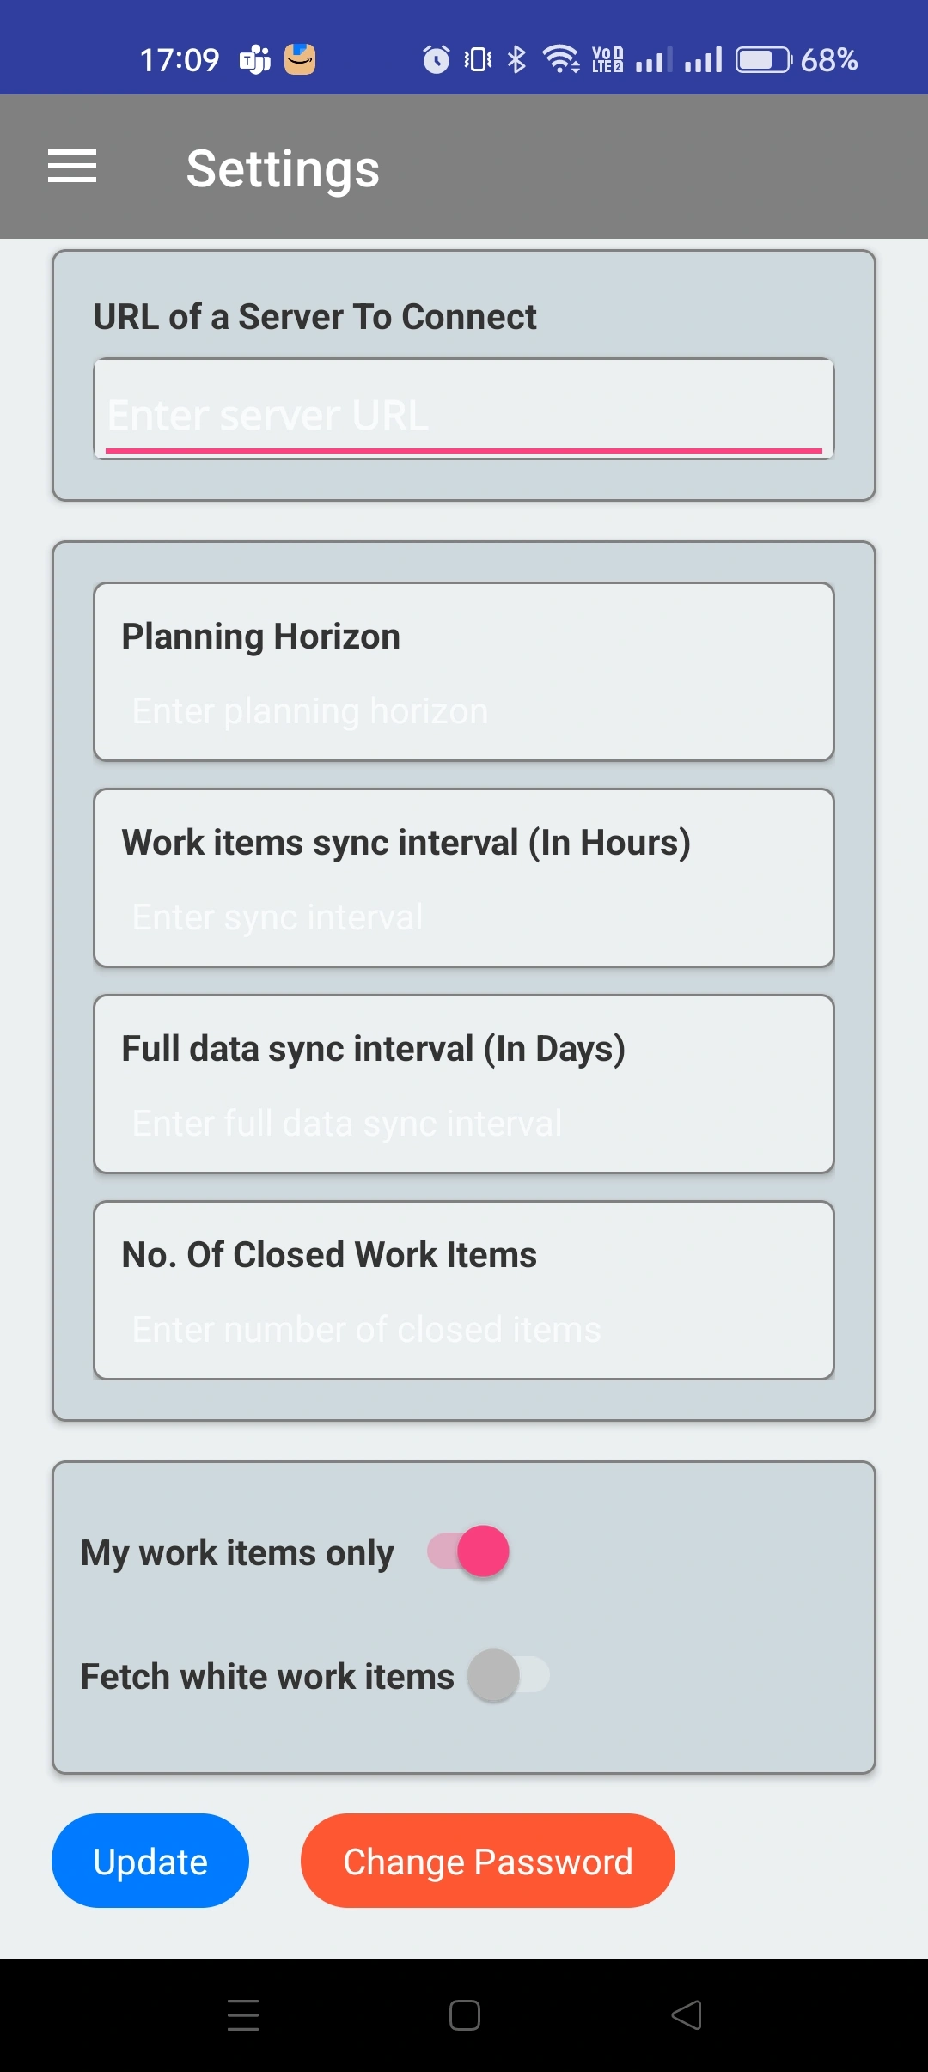Tap the vibrate mode status icon
This screenshot has width=928, height=2072.
479,59
